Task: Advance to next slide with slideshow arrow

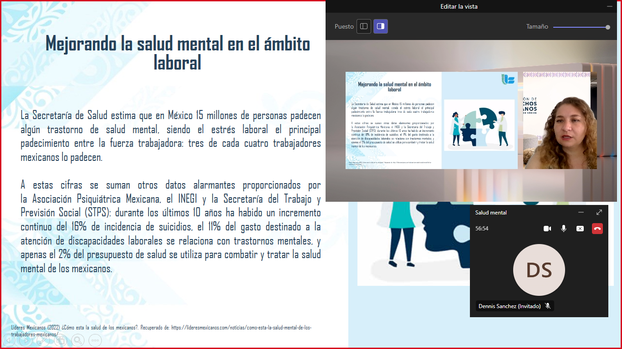Action: pyautogui.click(x=26, y=340)
